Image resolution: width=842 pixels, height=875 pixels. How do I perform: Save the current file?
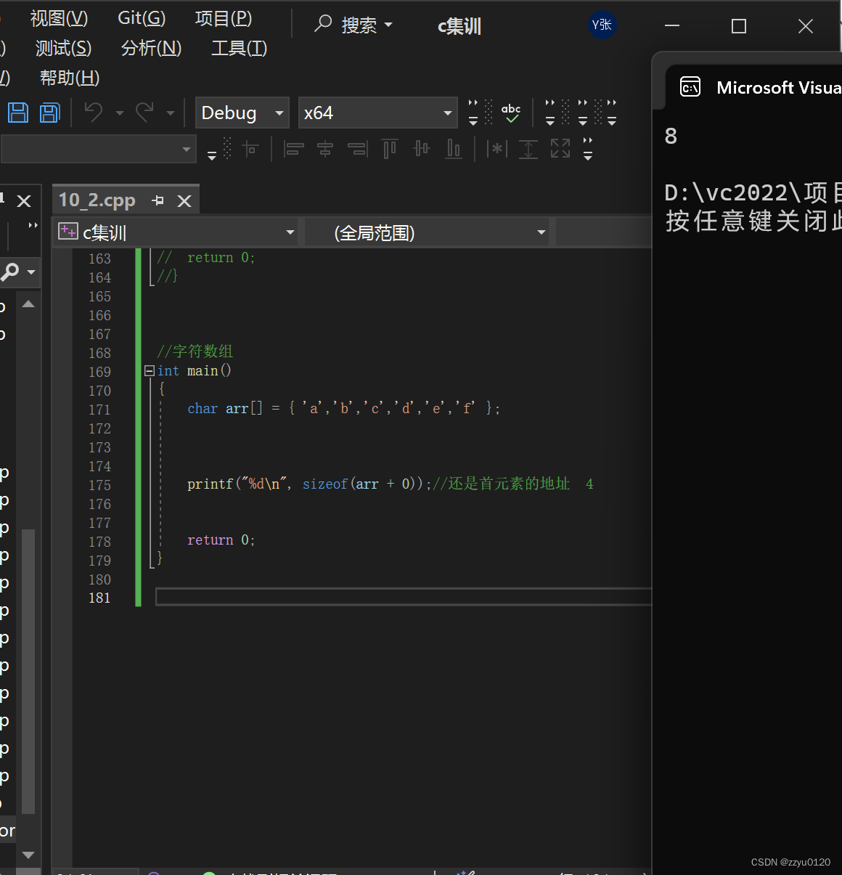click(17, 113)
